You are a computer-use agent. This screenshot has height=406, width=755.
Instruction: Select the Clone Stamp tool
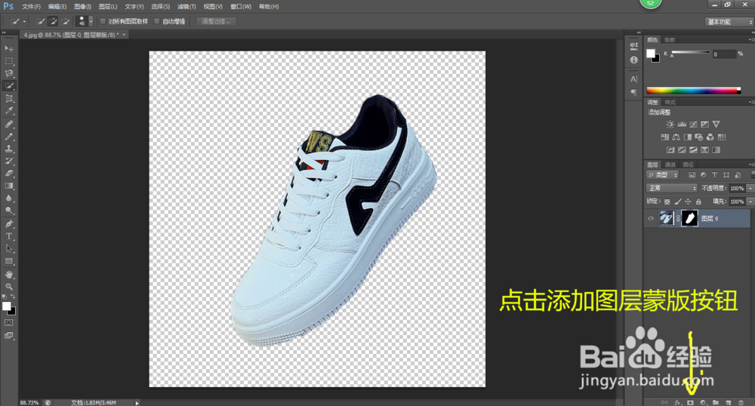pyautogui.click(x=8, y=149)
